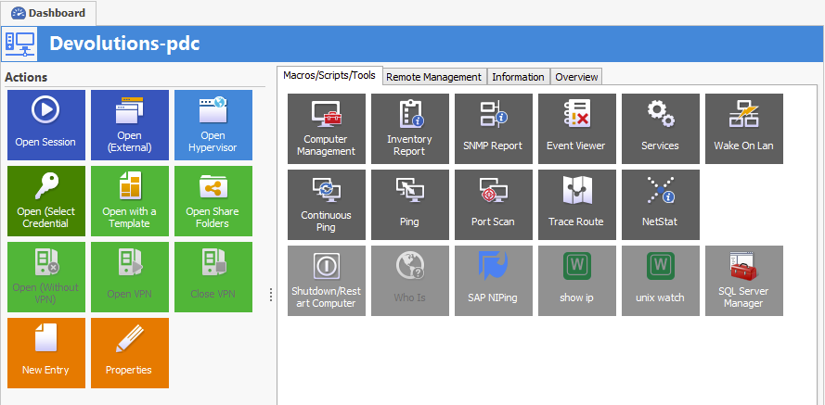This screenshot has height=405, width=825.
Task: Launch the Event Viewer tool
Action: [x=576, y=128]
